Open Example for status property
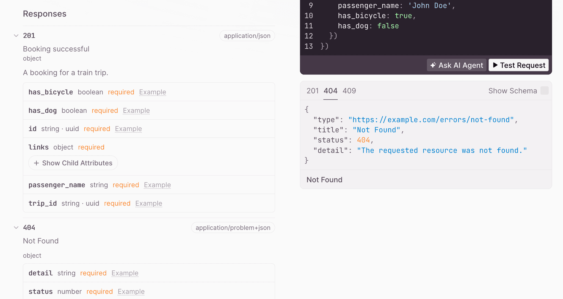The width and height of the screenshot is (563, 299). tap(131, 292)
